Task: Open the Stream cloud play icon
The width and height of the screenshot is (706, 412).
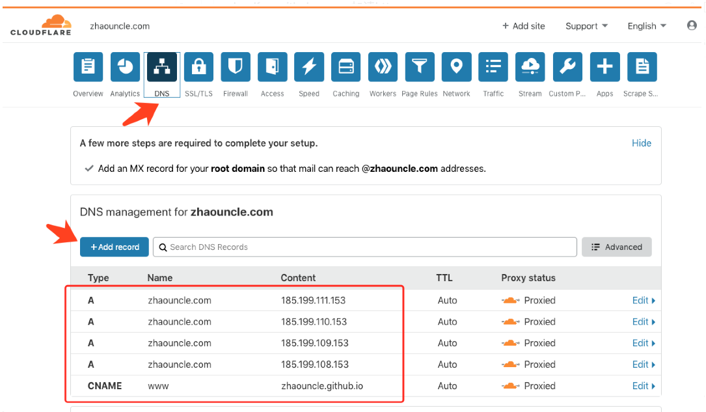Action: click(x=530, y=67)
